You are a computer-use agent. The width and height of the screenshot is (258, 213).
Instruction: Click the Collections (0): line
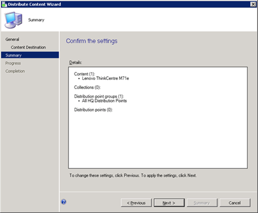[x=87, y=87]
